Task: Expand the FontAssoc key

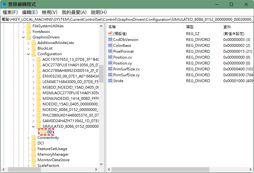Action: (x=24, y=32)
